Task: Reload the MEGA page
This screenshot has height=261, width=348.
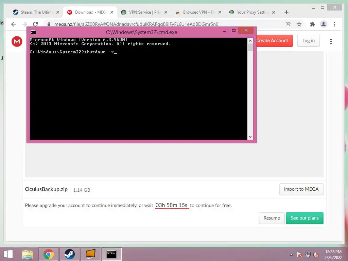Action: point(35,24)
